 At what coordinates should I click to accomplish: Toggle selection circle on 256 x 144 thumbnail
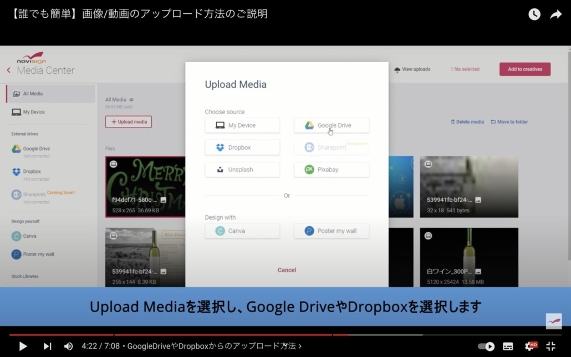tap(114, 236)
